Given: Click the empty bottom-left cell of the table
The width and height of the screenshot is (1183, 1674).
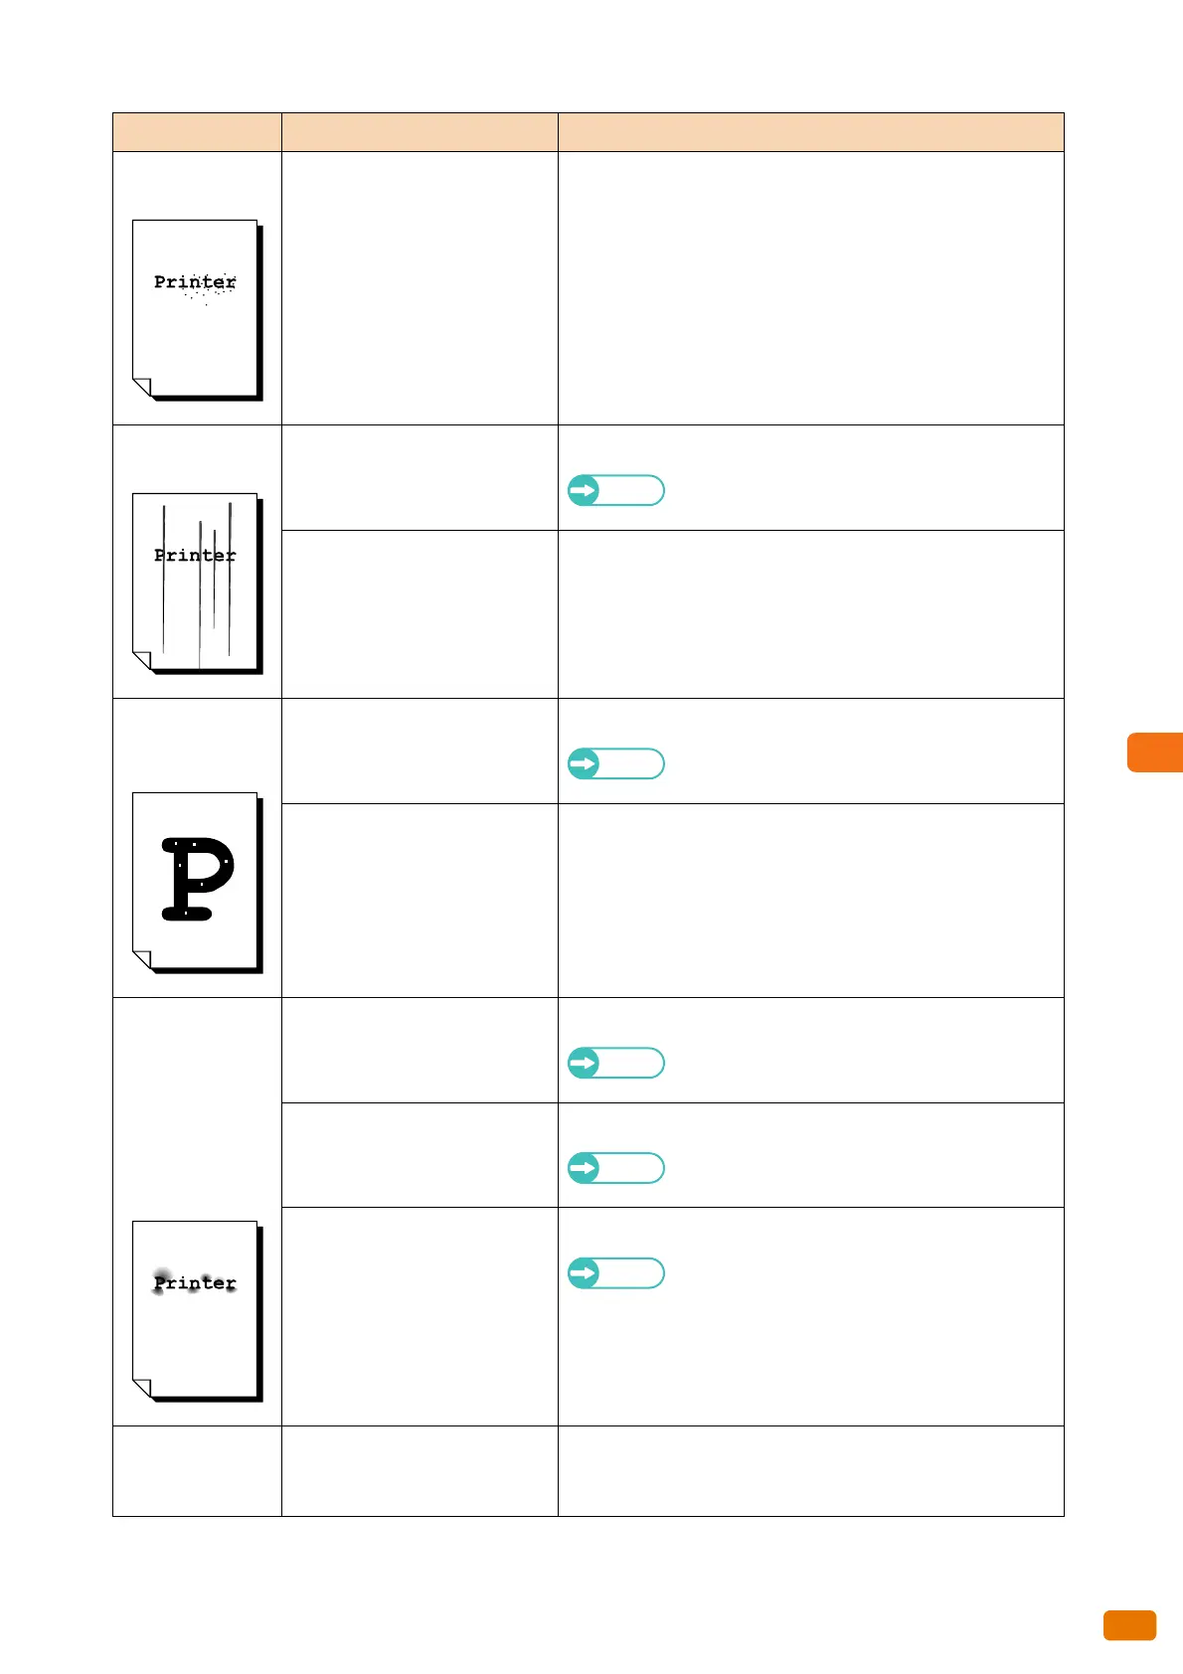Looking at the screenshot, I should [197, 1471].
